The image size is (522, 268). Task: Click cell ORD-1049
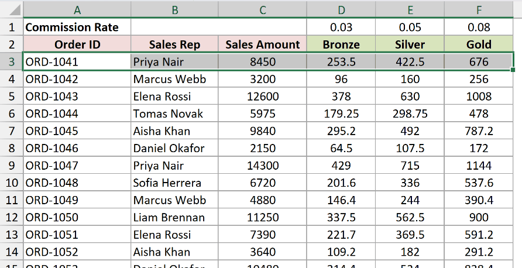pyautogui.click(x=77, y=200)
